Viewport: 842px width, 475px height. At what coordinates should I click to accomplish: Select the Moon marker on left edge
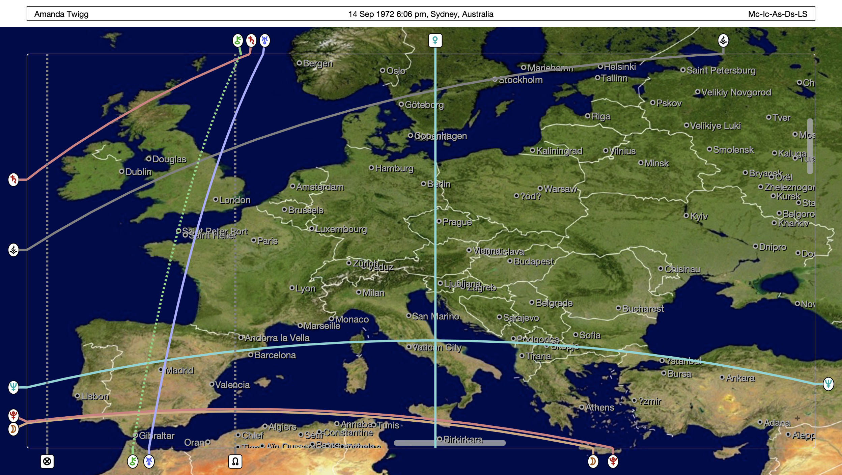coord(13,429)
